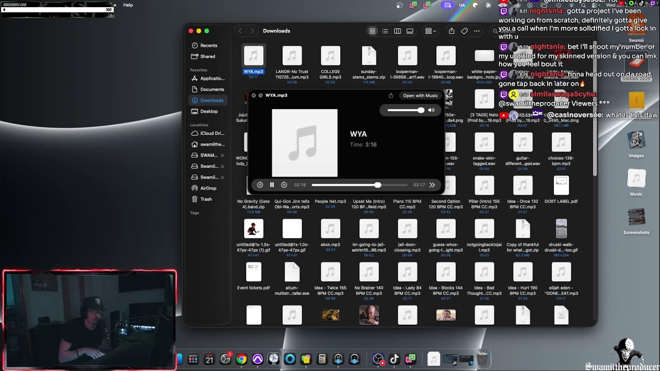Skip back 15 seconds in Quick Look
The height and width of the screenshot is (371, 660).
260,185
